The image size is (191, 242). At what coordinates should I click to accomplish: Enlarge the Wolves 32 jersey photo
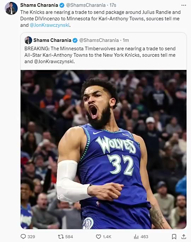point(104,149)
